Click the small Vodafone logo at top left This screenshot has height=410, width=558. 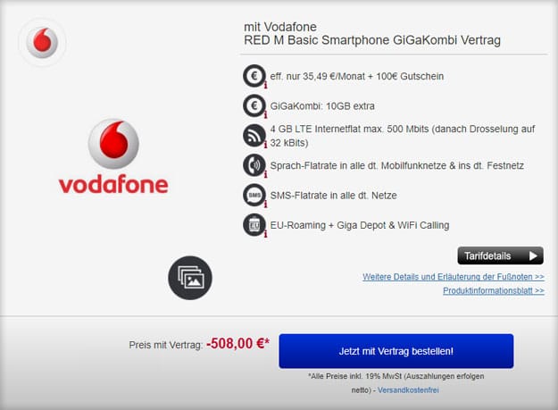click(x=42, y=42)
